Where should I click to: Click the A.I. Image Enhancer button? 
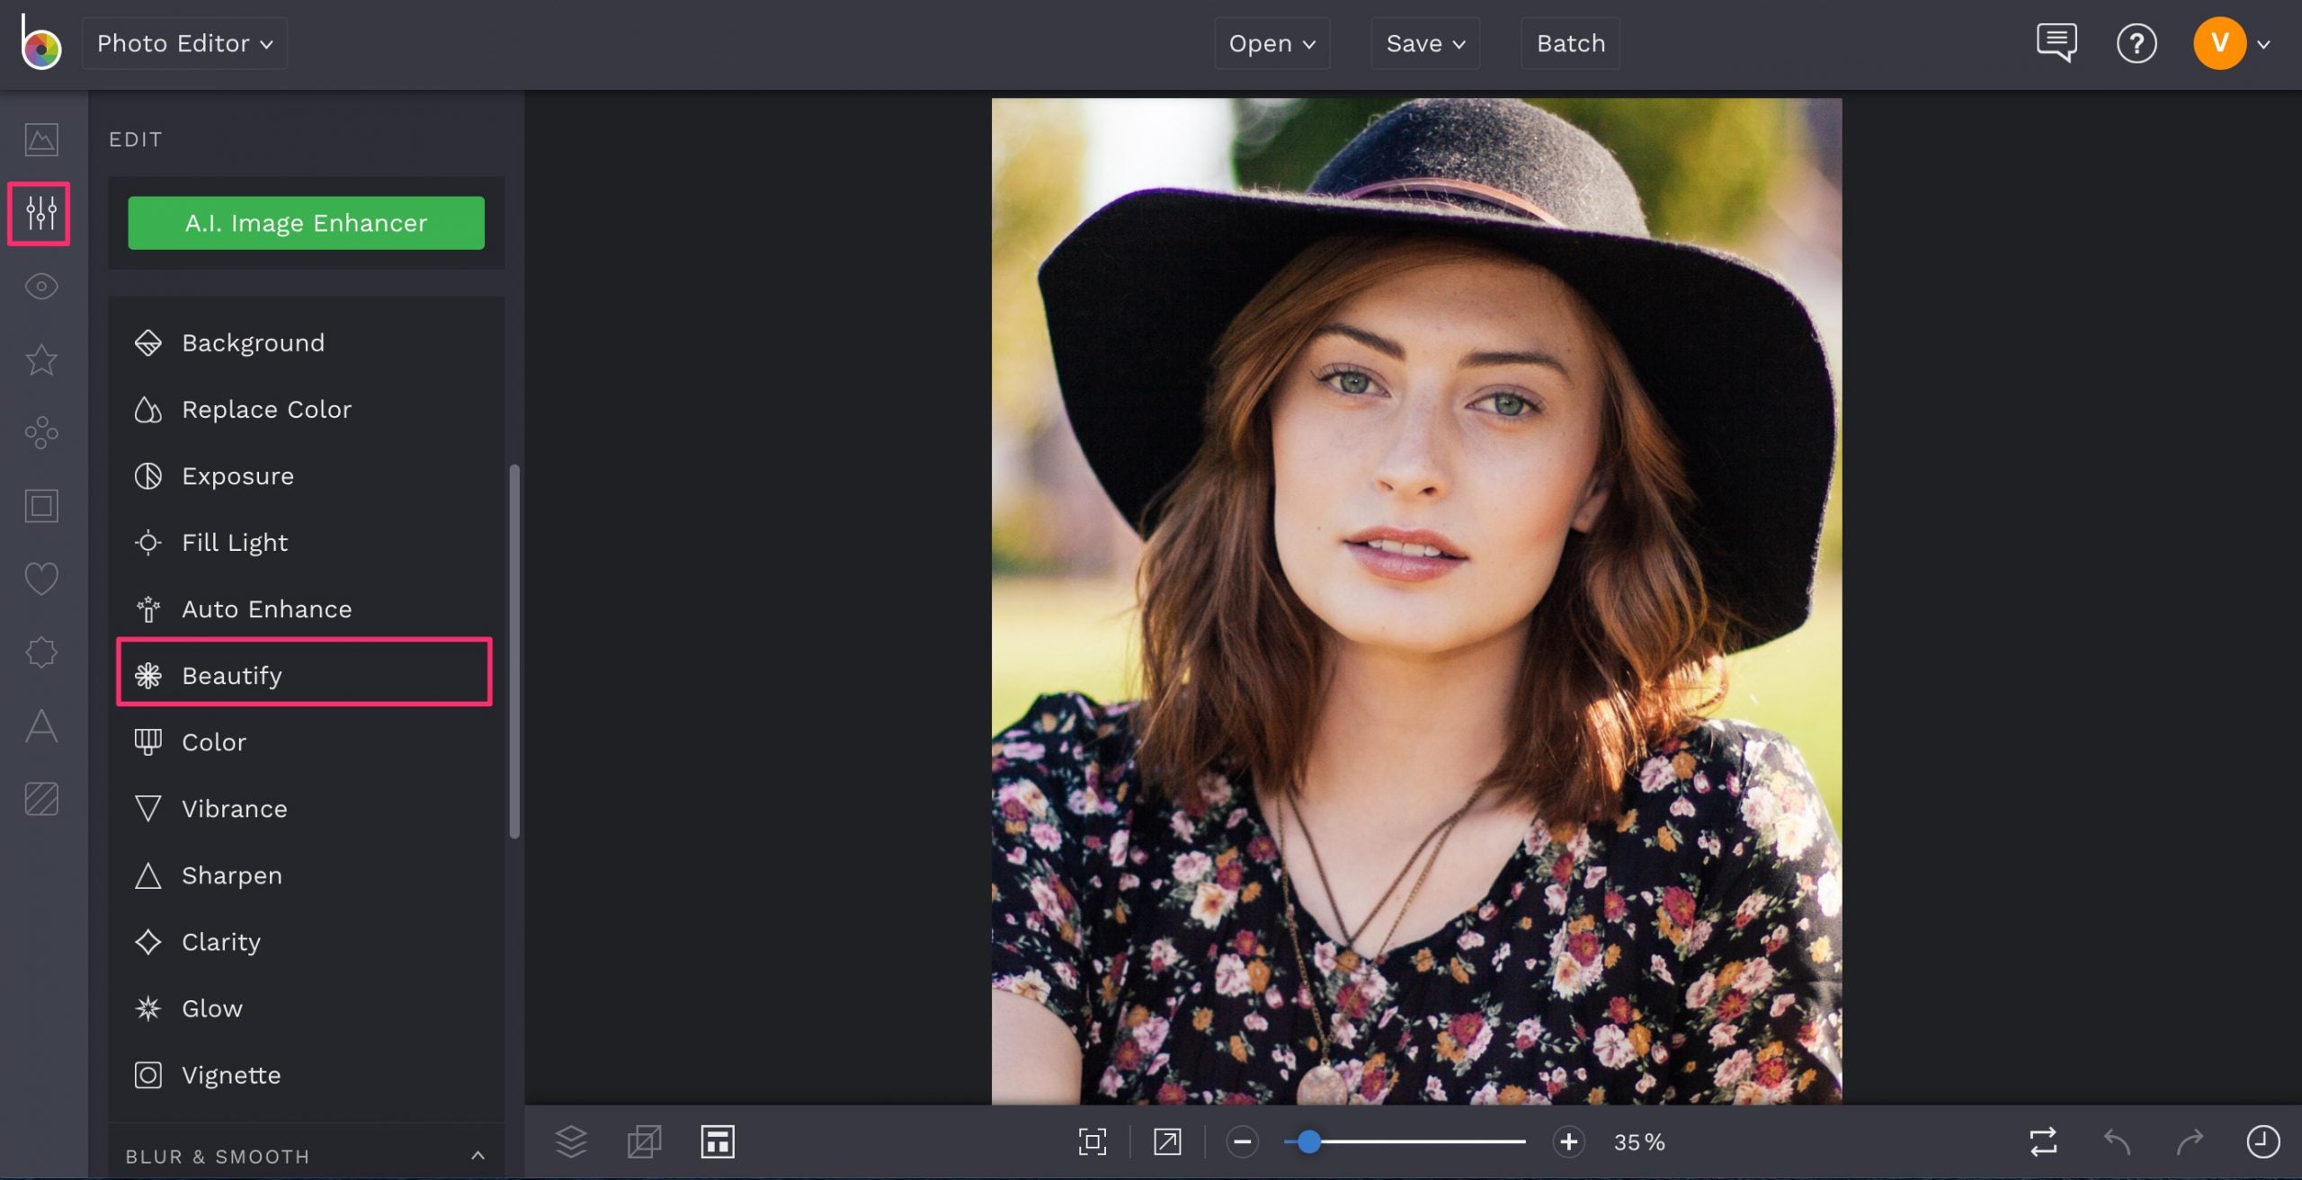point(306,223)
